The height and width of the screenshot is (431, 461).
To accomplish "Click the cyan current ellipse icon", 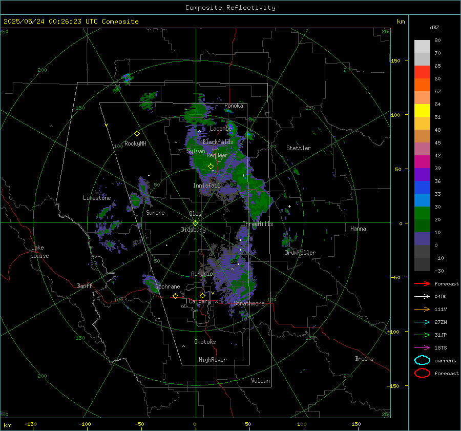I will click(422, 360).
